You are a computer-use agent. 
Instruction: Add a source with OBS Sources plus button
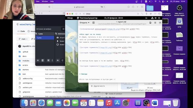coord(58,60)
